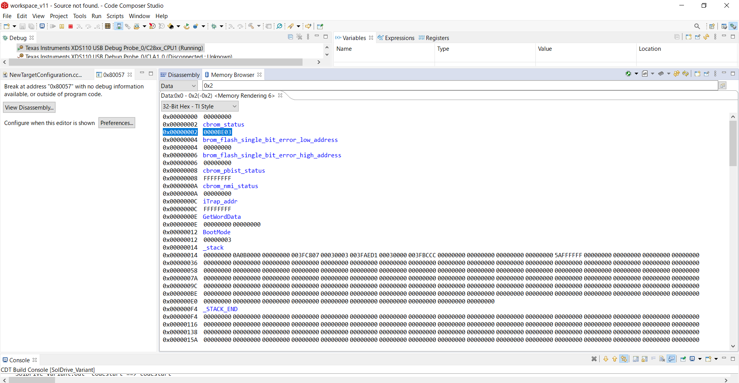Open the Data memory page dropdown

[x=179, y=86]
